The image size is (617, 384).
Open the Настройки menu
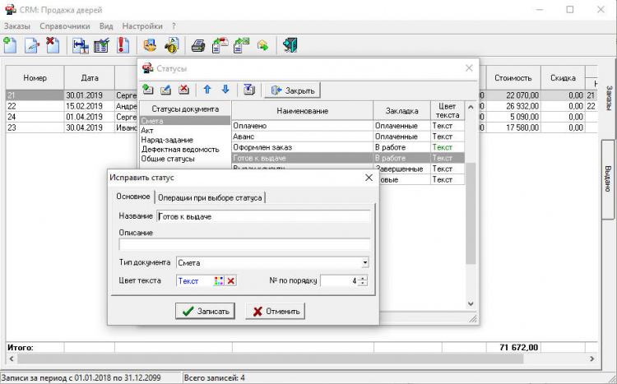[142, 26]
